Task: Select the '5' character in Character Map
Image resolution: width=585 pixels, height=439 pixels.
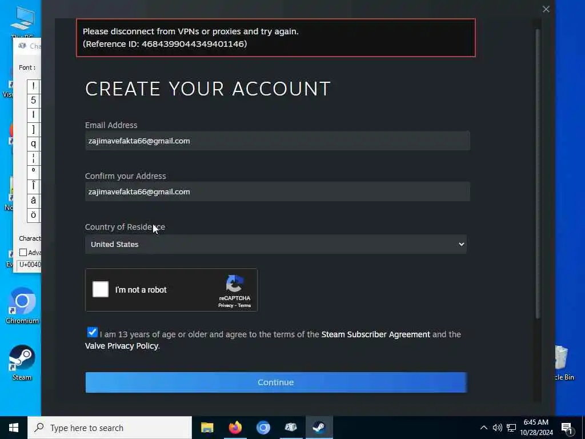Action: (33, 101)
